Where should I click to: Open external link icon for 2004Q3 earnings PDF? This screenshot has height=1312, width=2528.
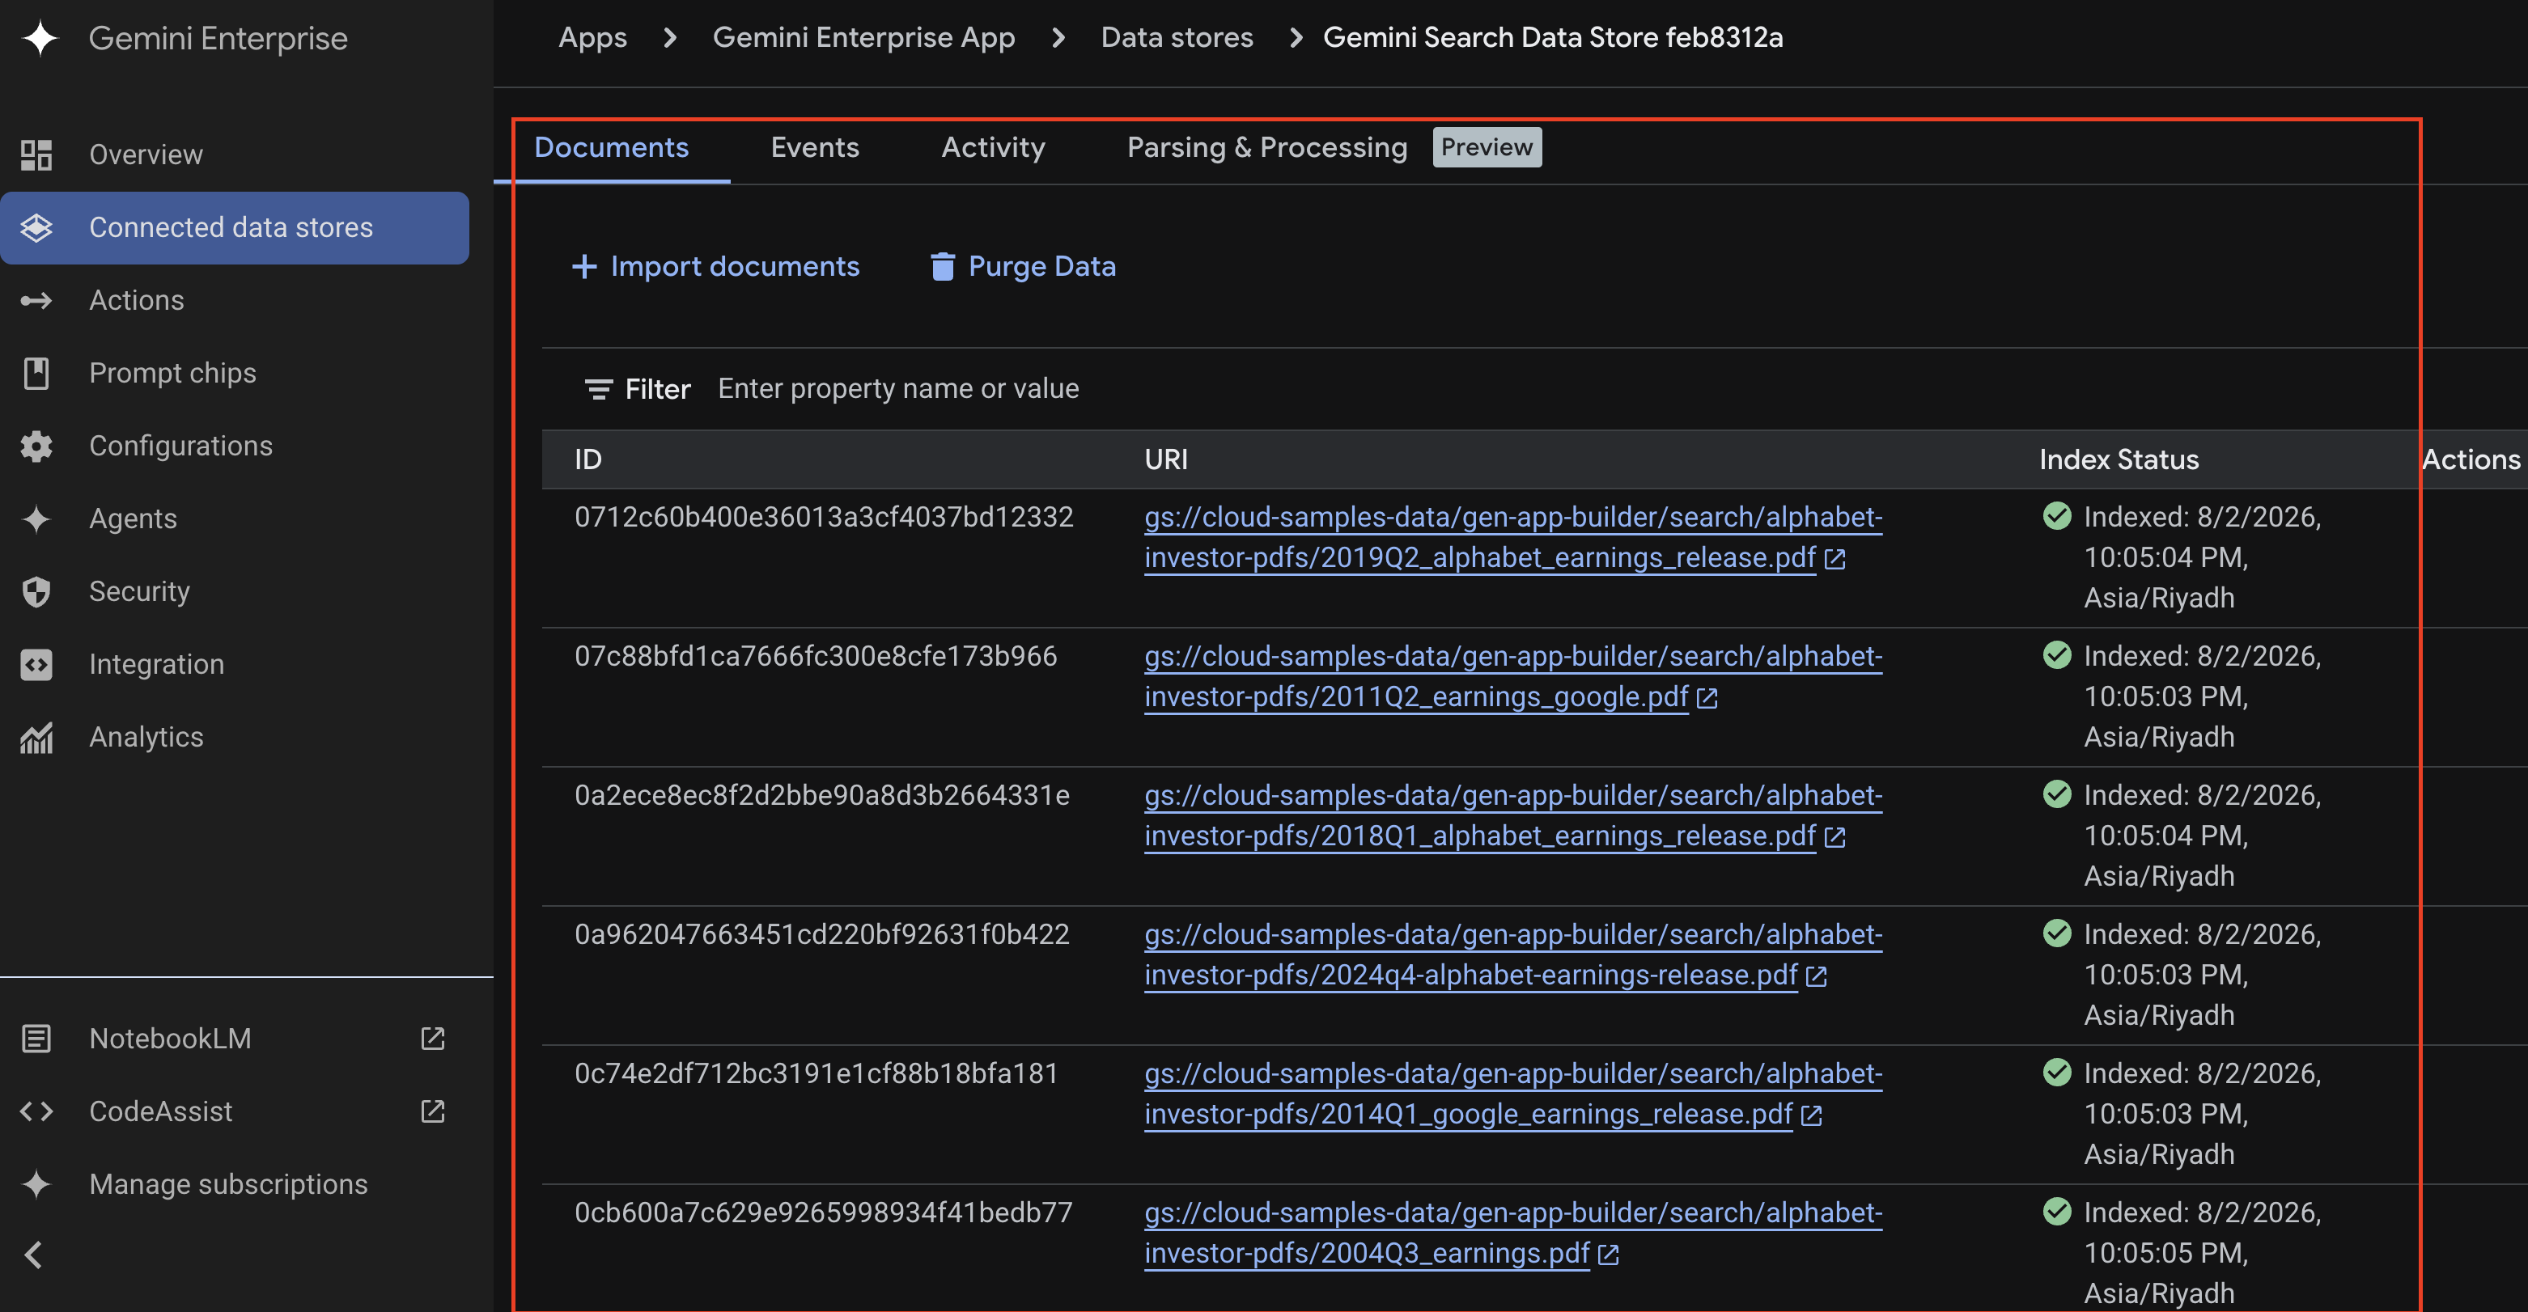[1607, 1255]
